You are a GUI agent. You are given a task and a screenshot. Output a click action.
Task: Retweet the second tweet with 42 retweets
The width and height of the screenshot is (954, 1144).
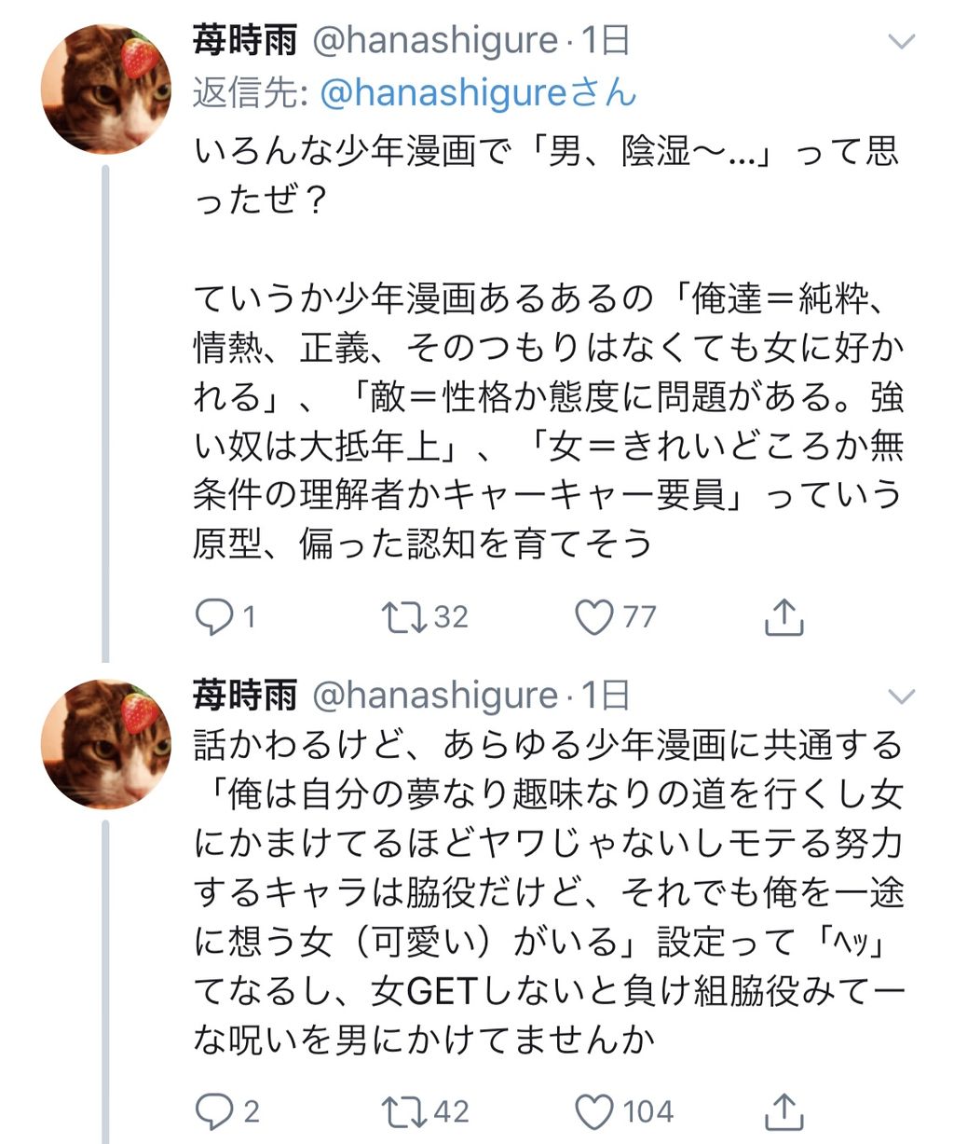[404, 1110]
